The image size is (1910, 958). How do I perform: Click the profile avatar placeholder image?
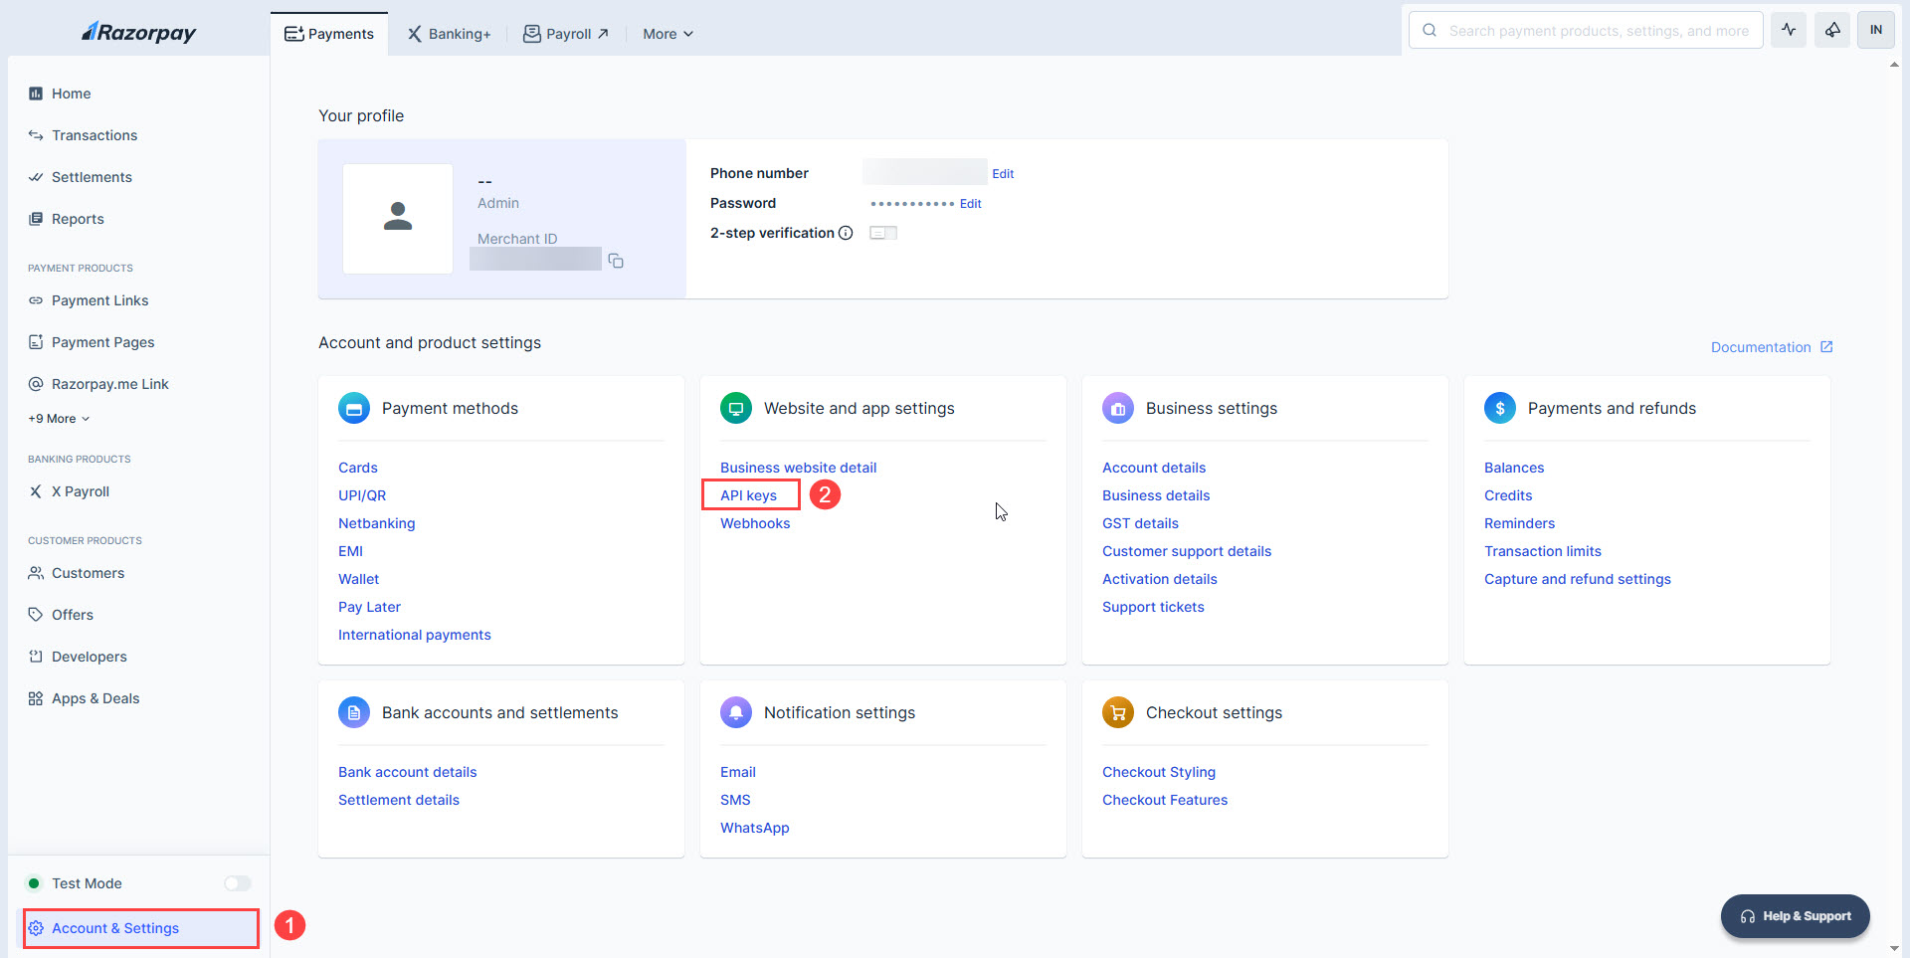[x=398, y=218]
